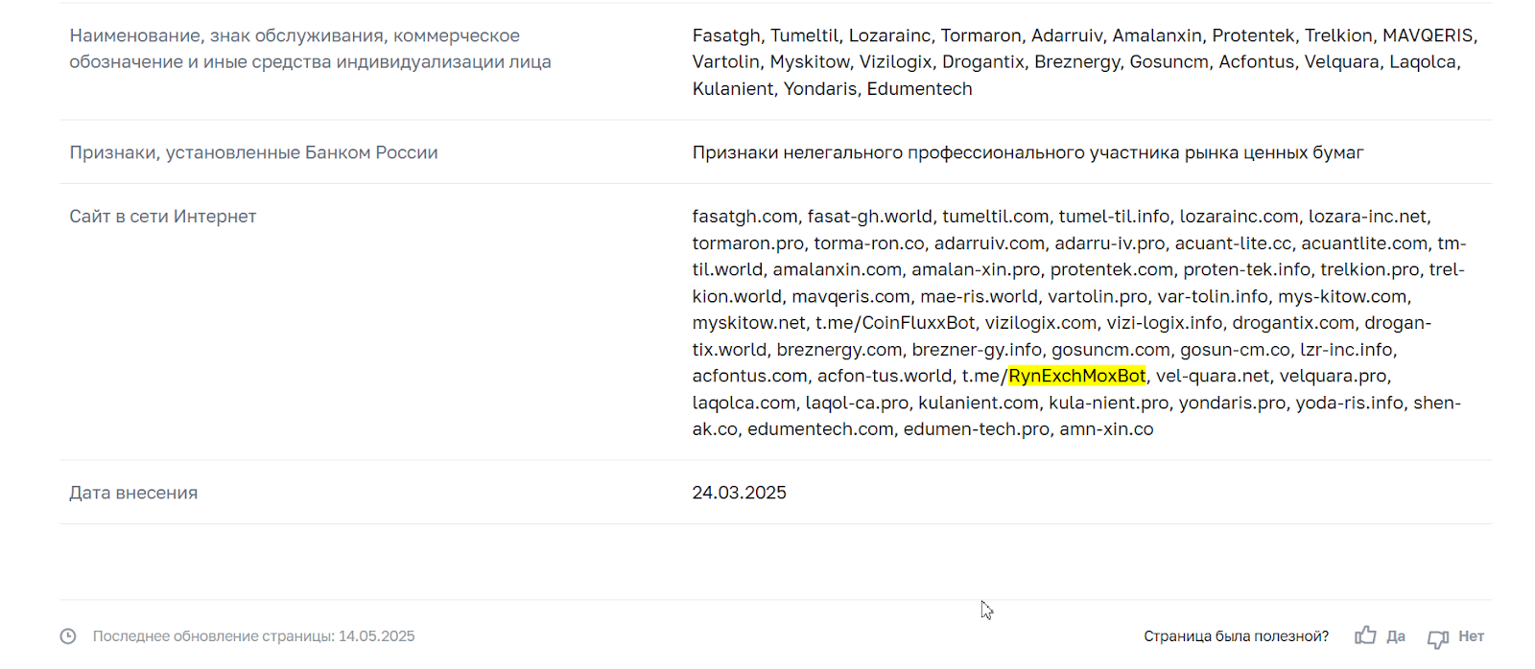This screenshot has height=669, width=1535.
Task: Click the 'Страница была полезной?' question text
Action: [1236, 636]
